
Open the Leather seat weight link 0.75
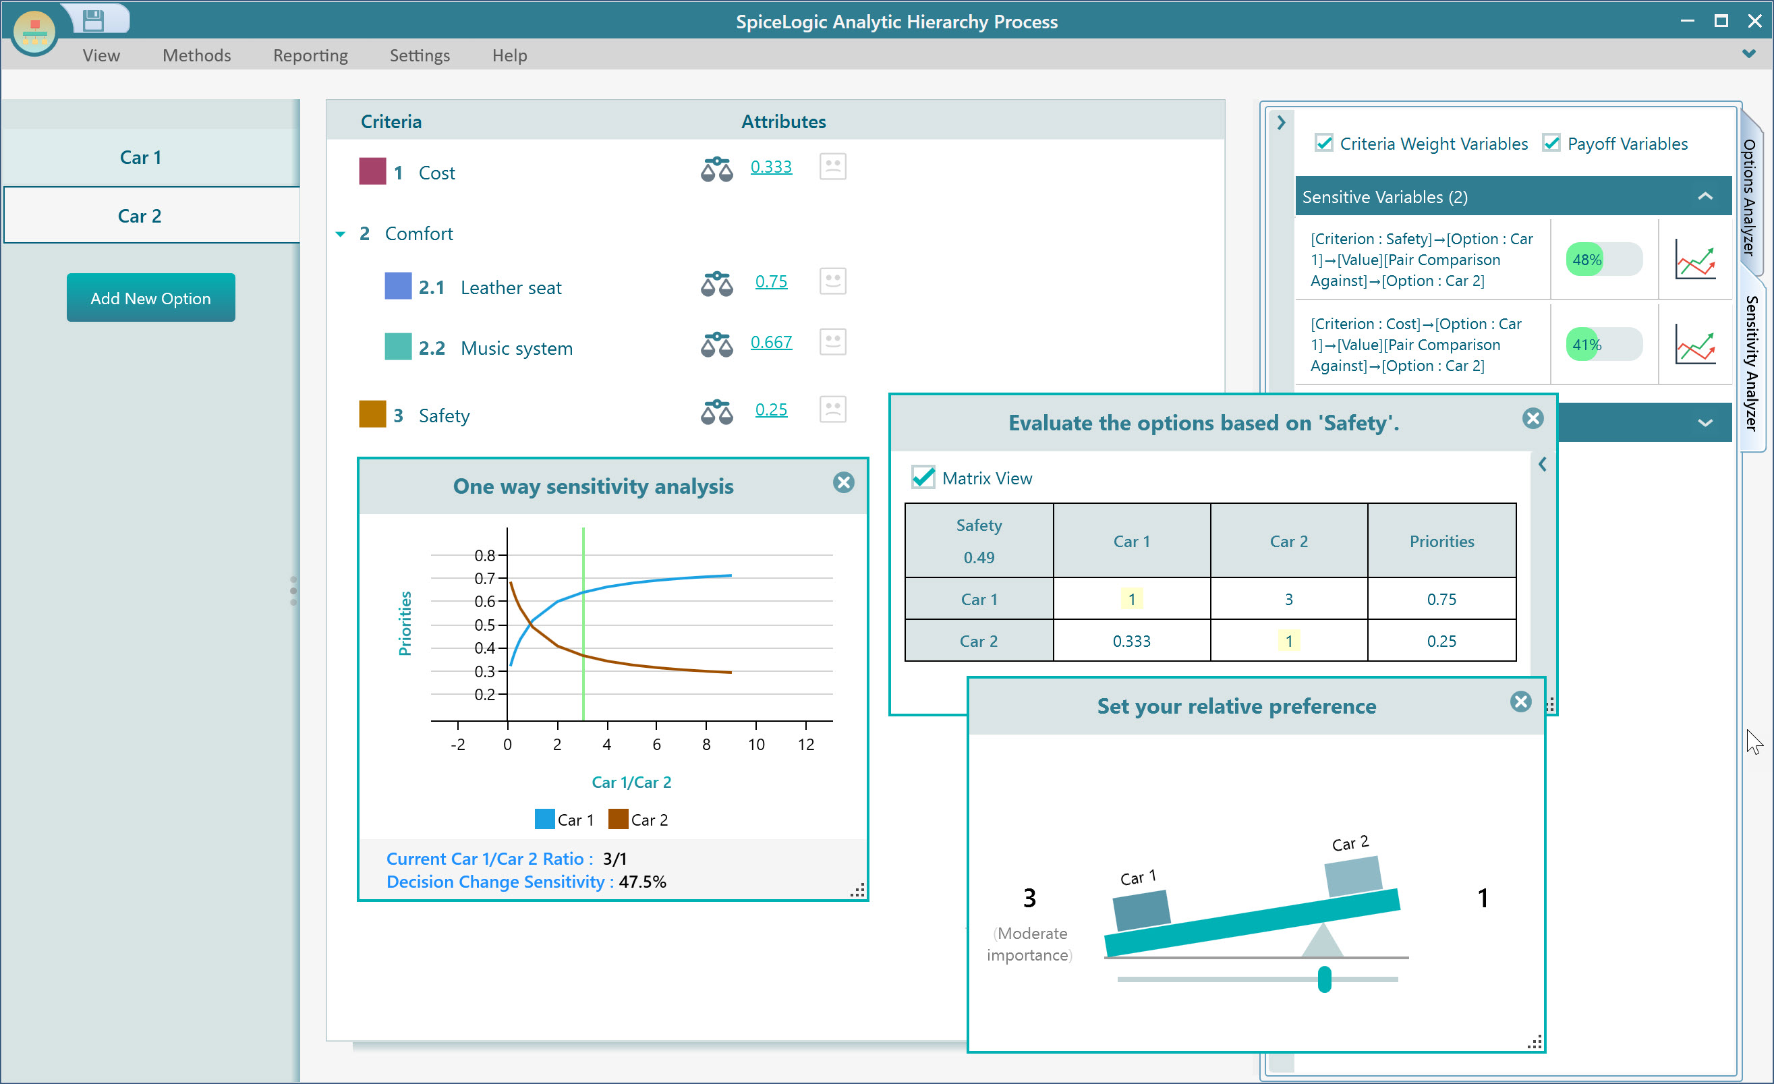click(x=771, y=281)
